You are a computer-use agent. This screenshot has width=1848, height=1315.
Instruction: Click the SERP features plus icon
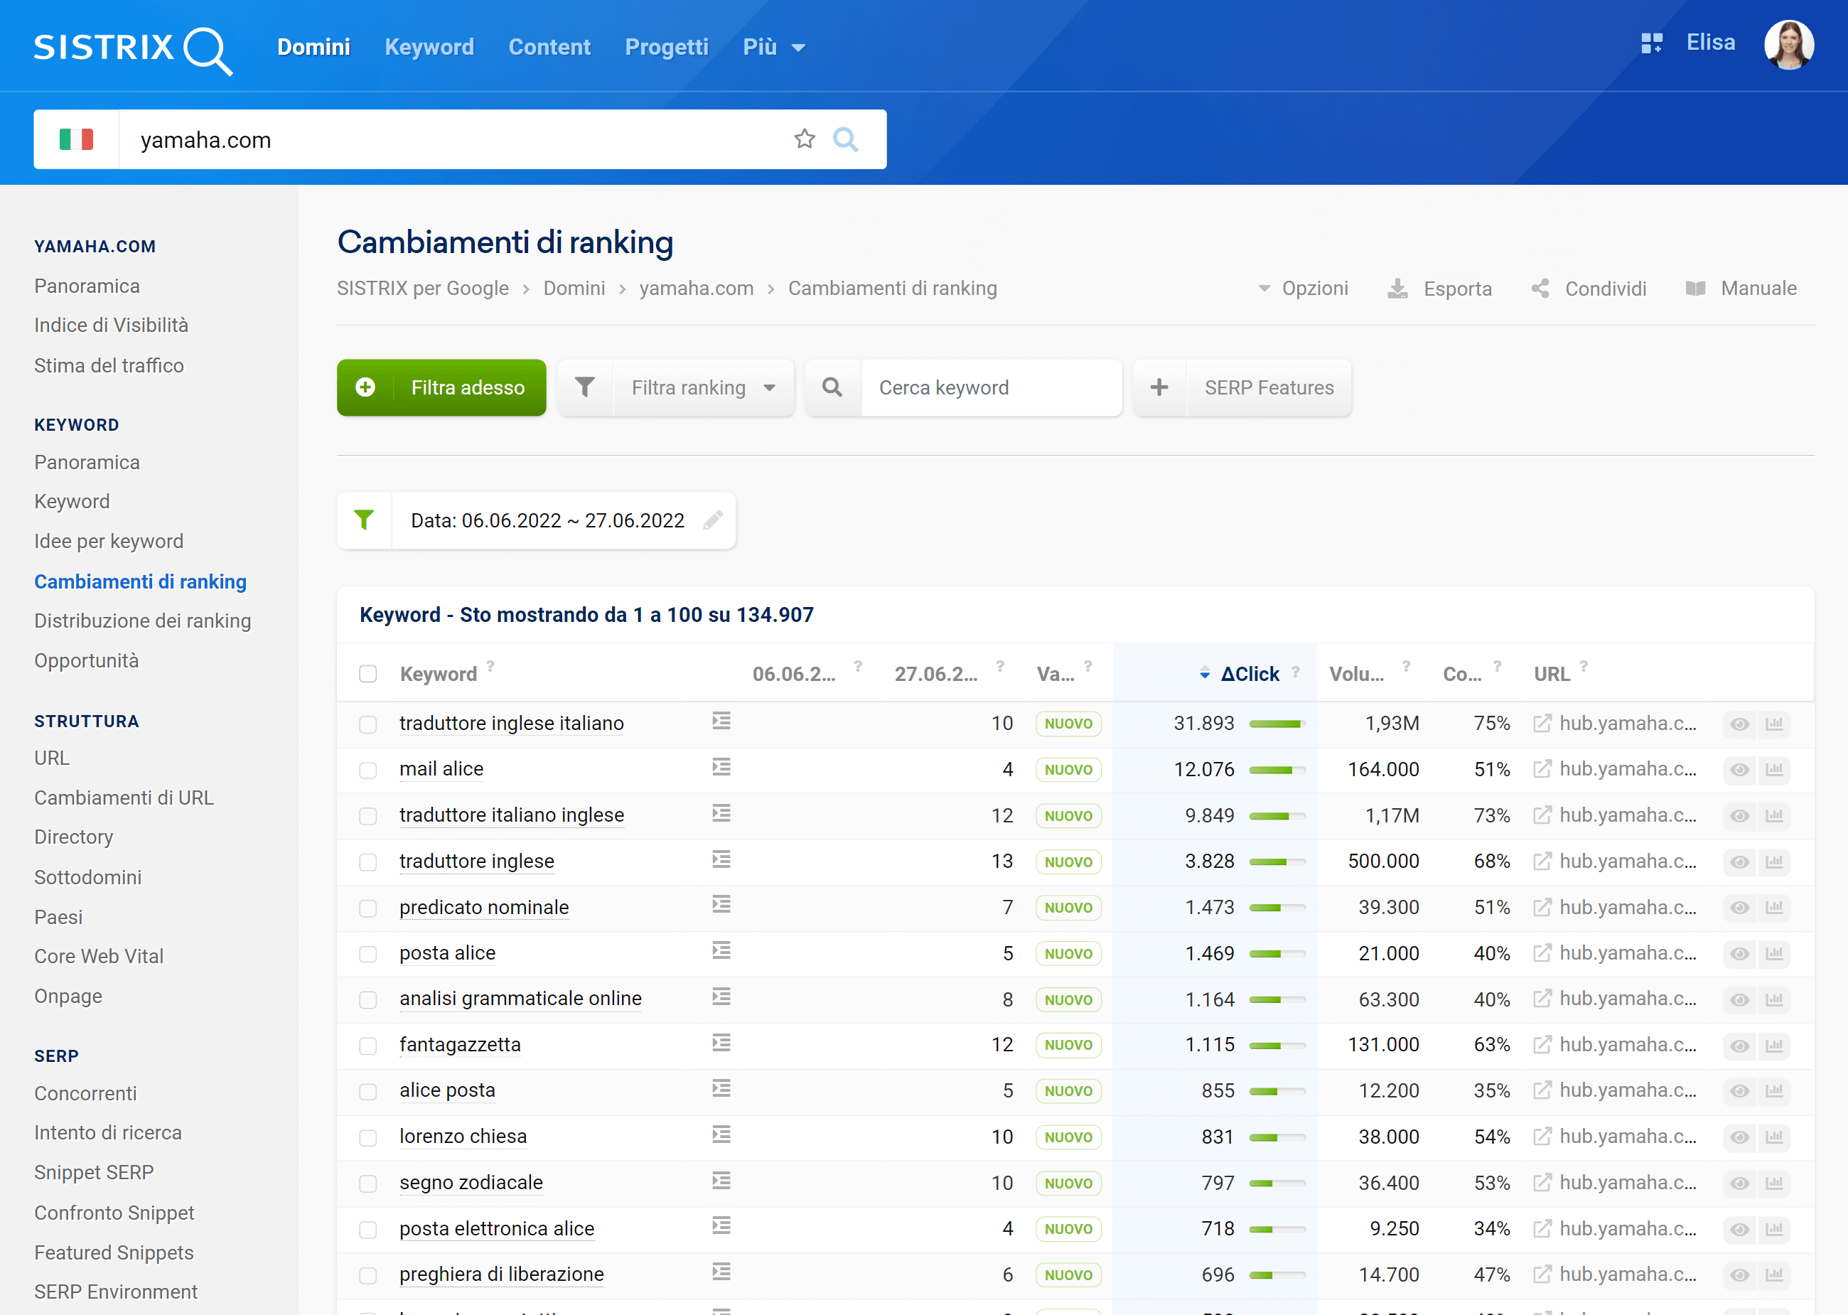click(x=1158, y=387)
